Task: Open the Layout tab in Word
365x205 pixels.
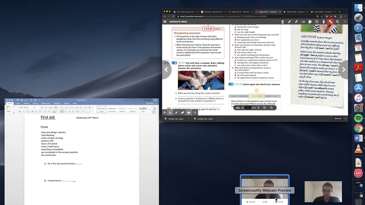Action: (35, 103)
